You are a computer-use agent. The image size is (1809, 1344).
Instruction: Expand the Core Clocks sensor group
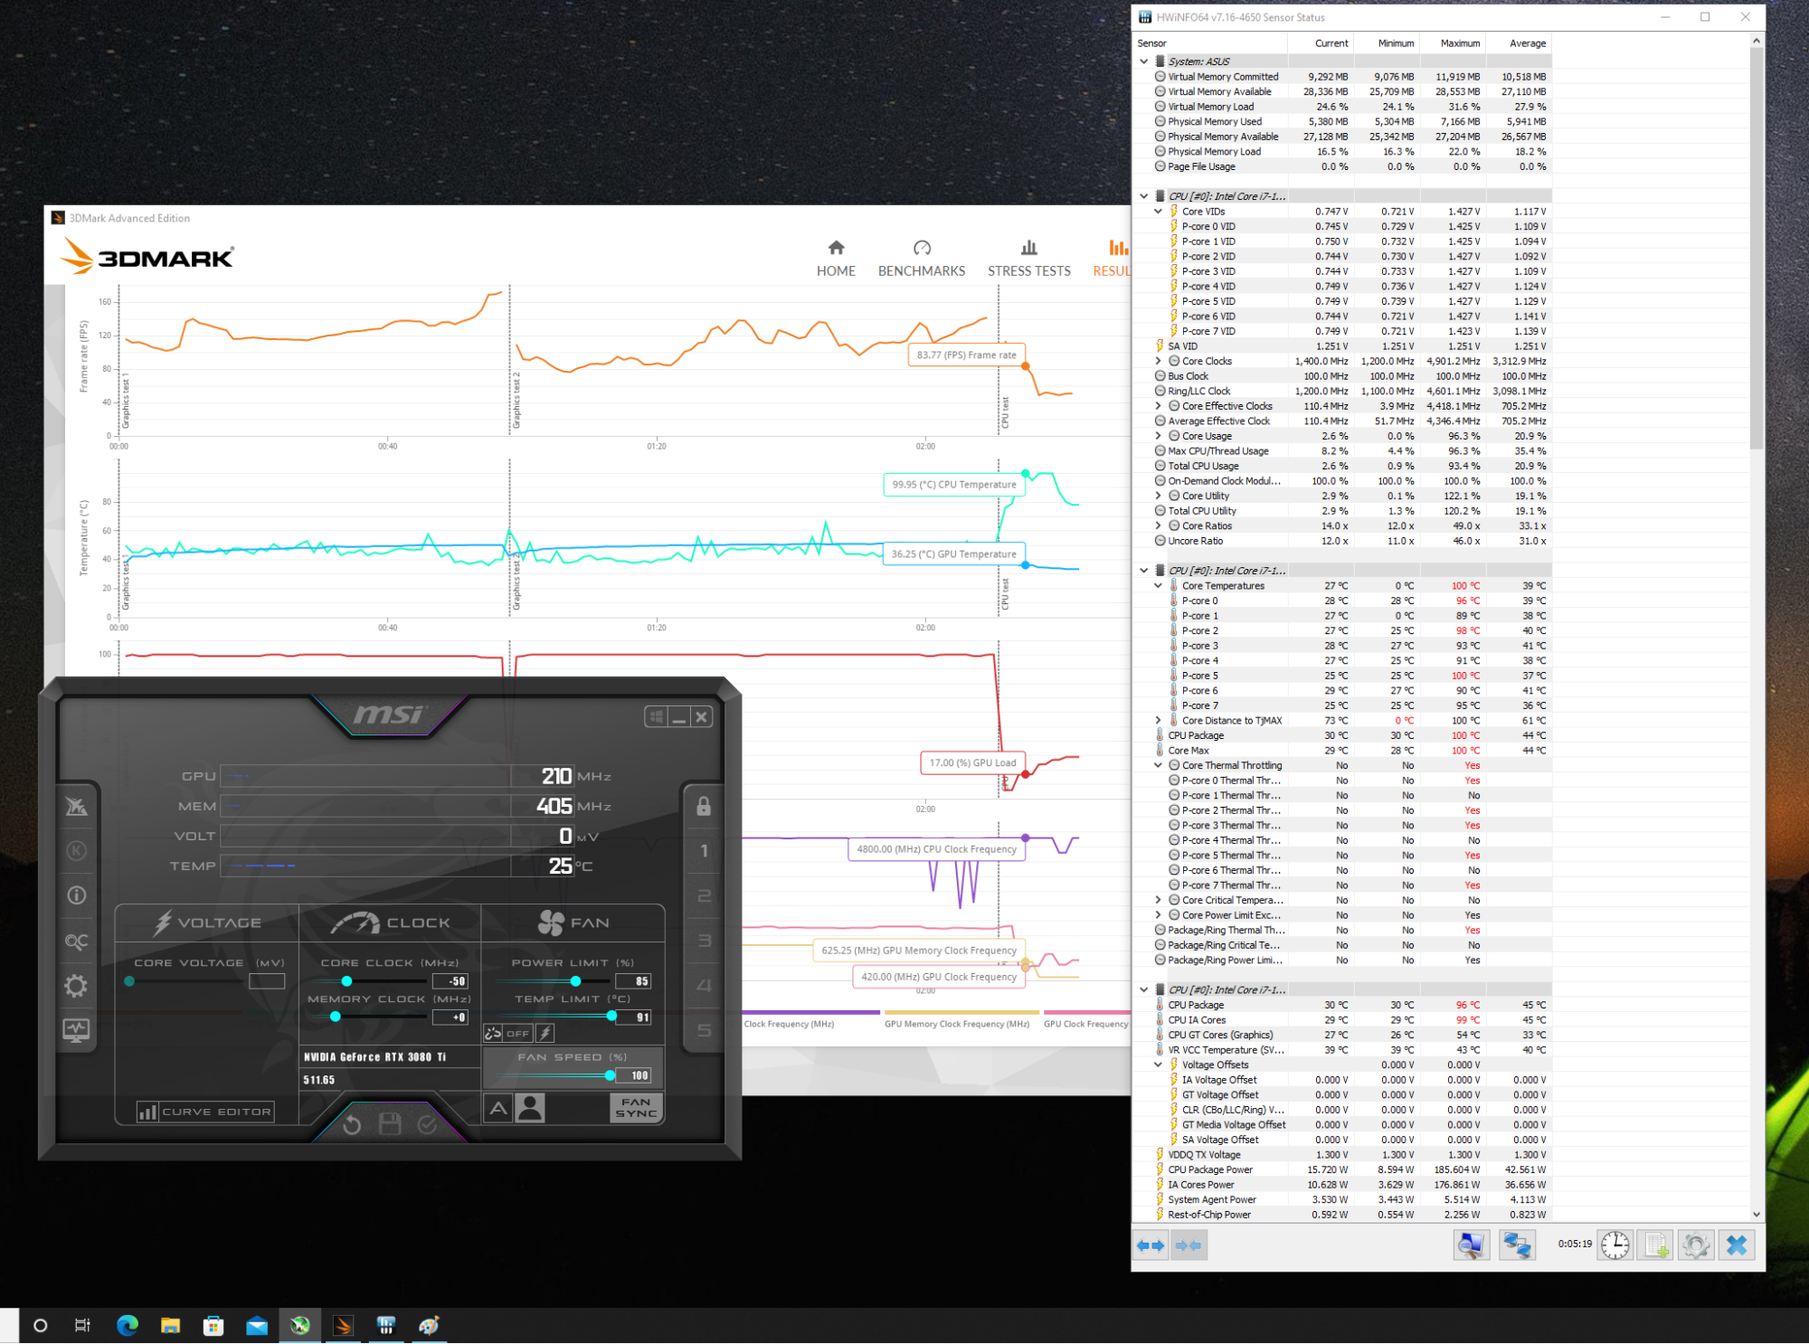coord(1158,361)
